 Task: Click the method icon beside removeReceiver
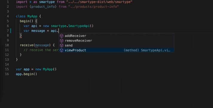coord(62,40)
